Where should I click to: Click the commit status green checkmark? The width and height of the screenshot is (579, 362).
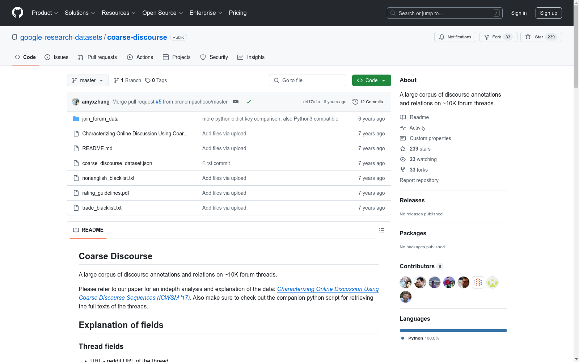[249, 102]
